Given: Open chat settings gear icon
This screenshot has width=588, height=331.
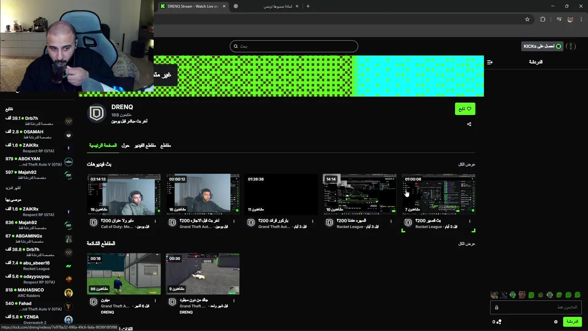Looking at the screenshot, I should click(556, 322).
